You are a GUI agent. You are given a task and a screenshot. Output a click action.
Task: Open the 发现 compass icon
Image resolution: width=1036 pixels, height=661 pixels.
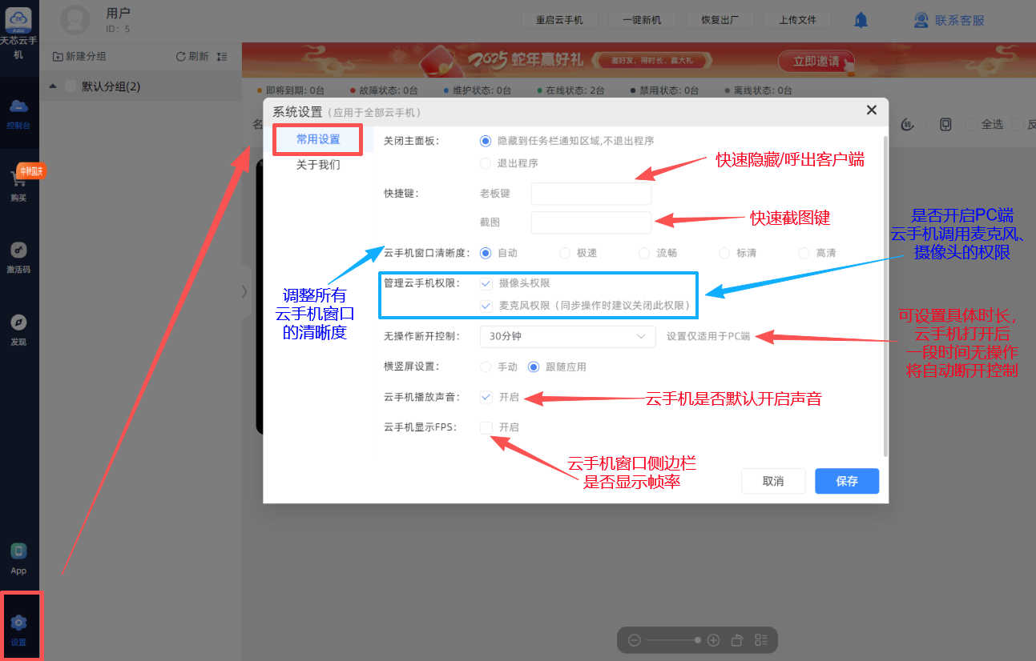pos(18,322)
